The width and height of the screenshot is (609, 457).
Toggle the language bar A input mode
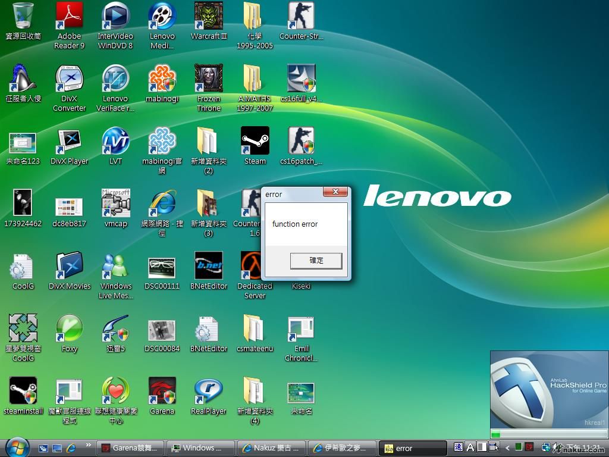(x=470, y=447)
